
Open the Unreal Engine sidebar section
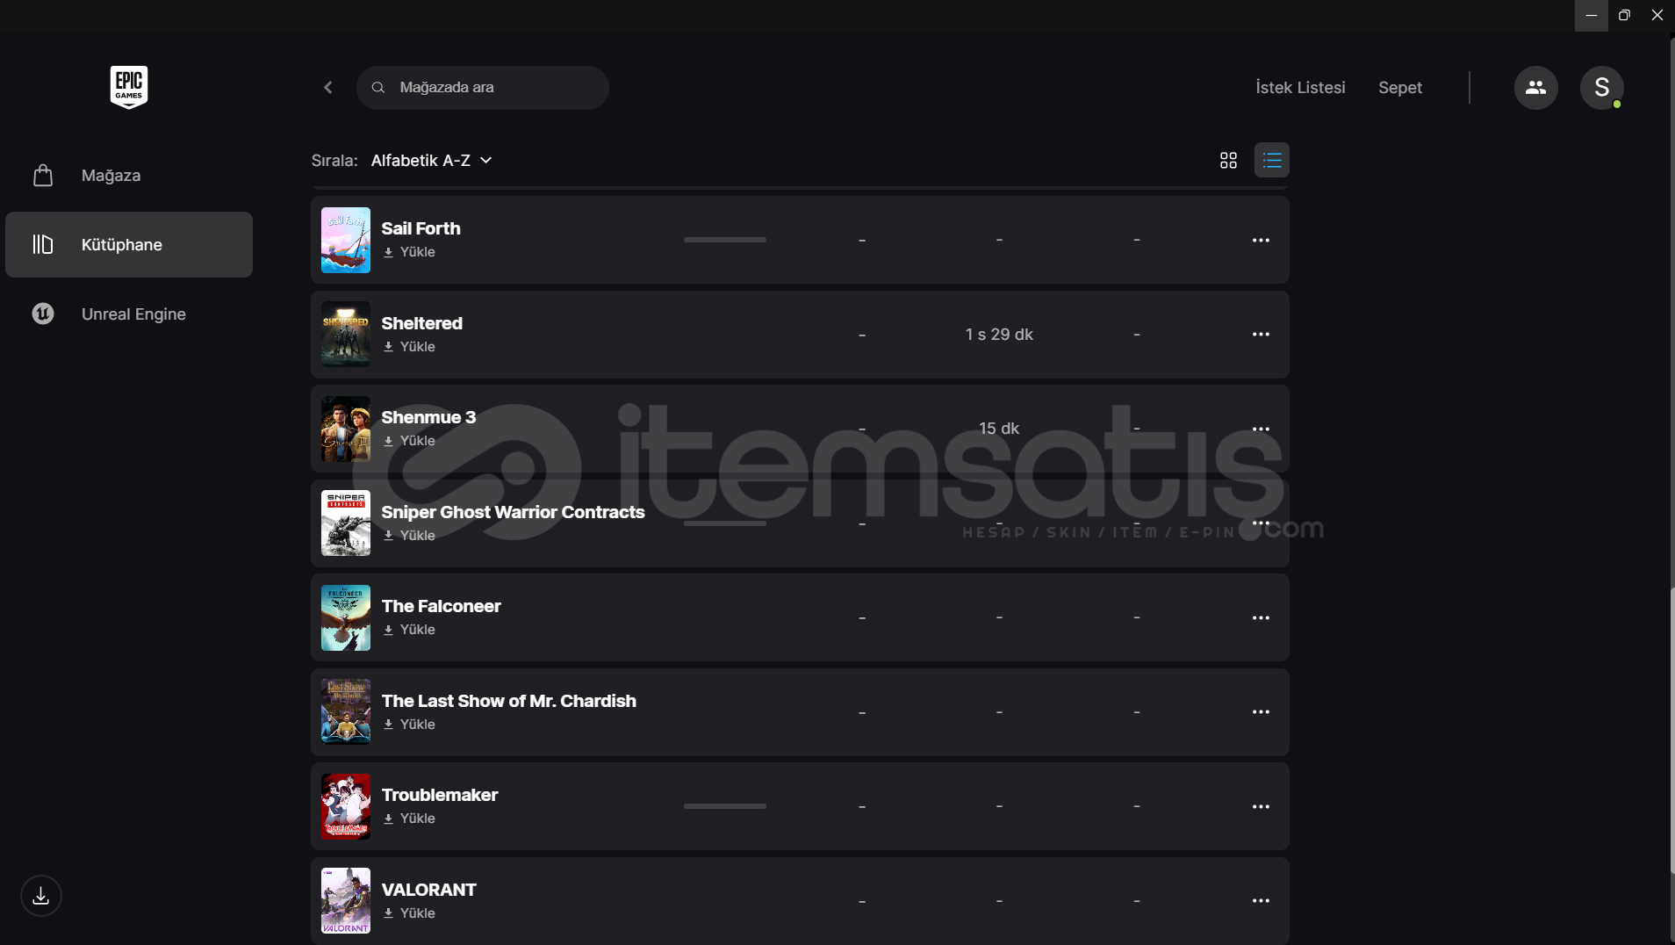[129, 314]
